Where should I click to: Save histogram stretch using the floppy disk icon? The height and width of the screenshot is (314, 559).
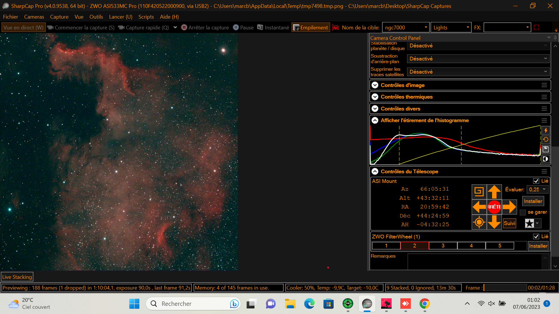(x=546, y=149)
